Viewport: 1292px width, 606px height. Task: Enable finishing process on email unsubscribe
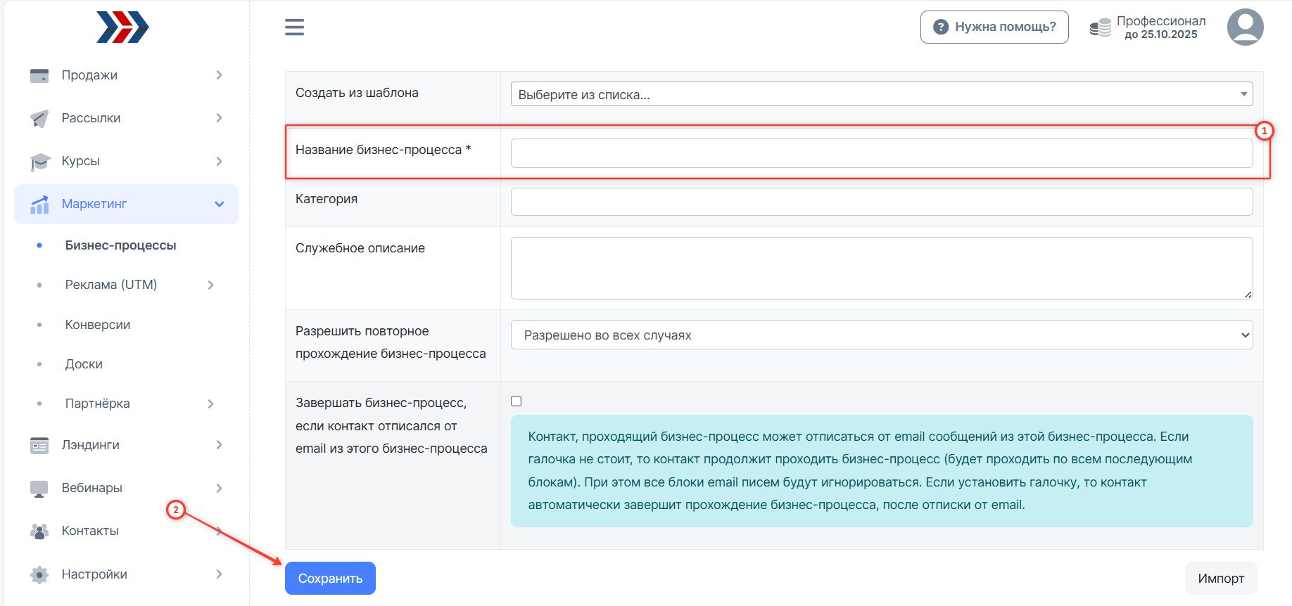tap(517, 401)
